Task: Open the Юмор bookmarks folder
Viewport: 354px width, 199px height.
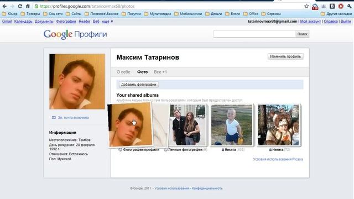Action: coord(10,14)
